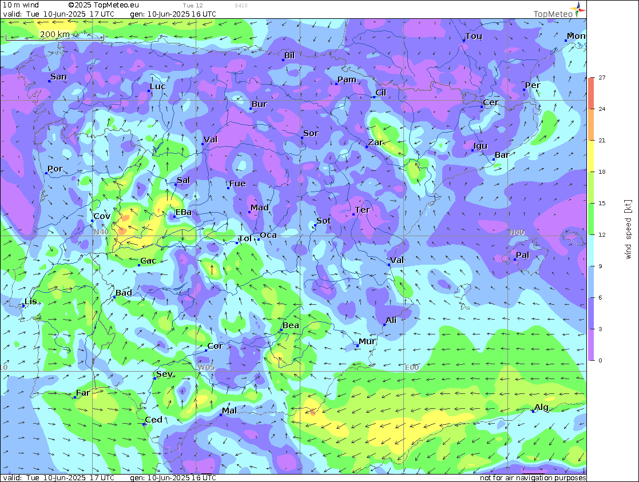Click the Sev city label
This screenshot has height=482, width=639.
pos(165,373)
